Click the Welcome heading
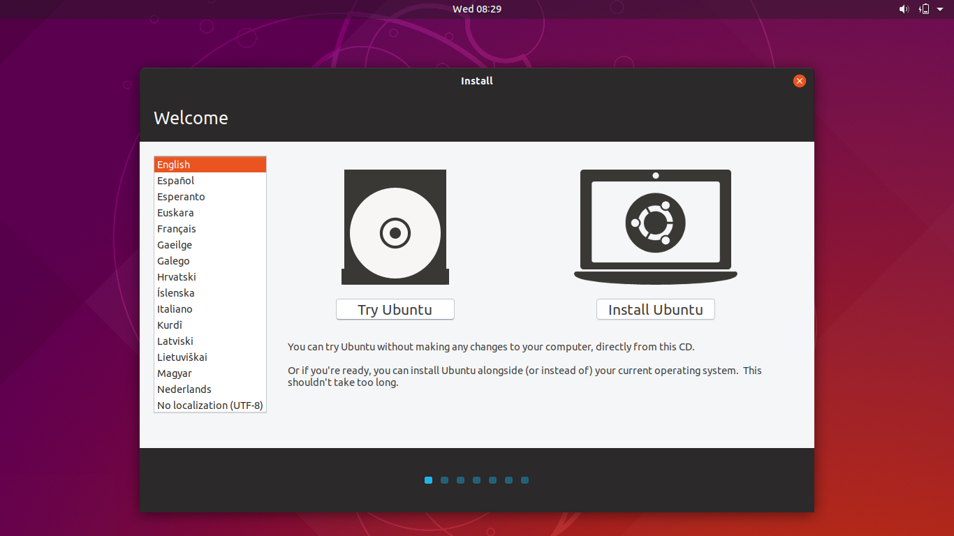 click(191, 118)
